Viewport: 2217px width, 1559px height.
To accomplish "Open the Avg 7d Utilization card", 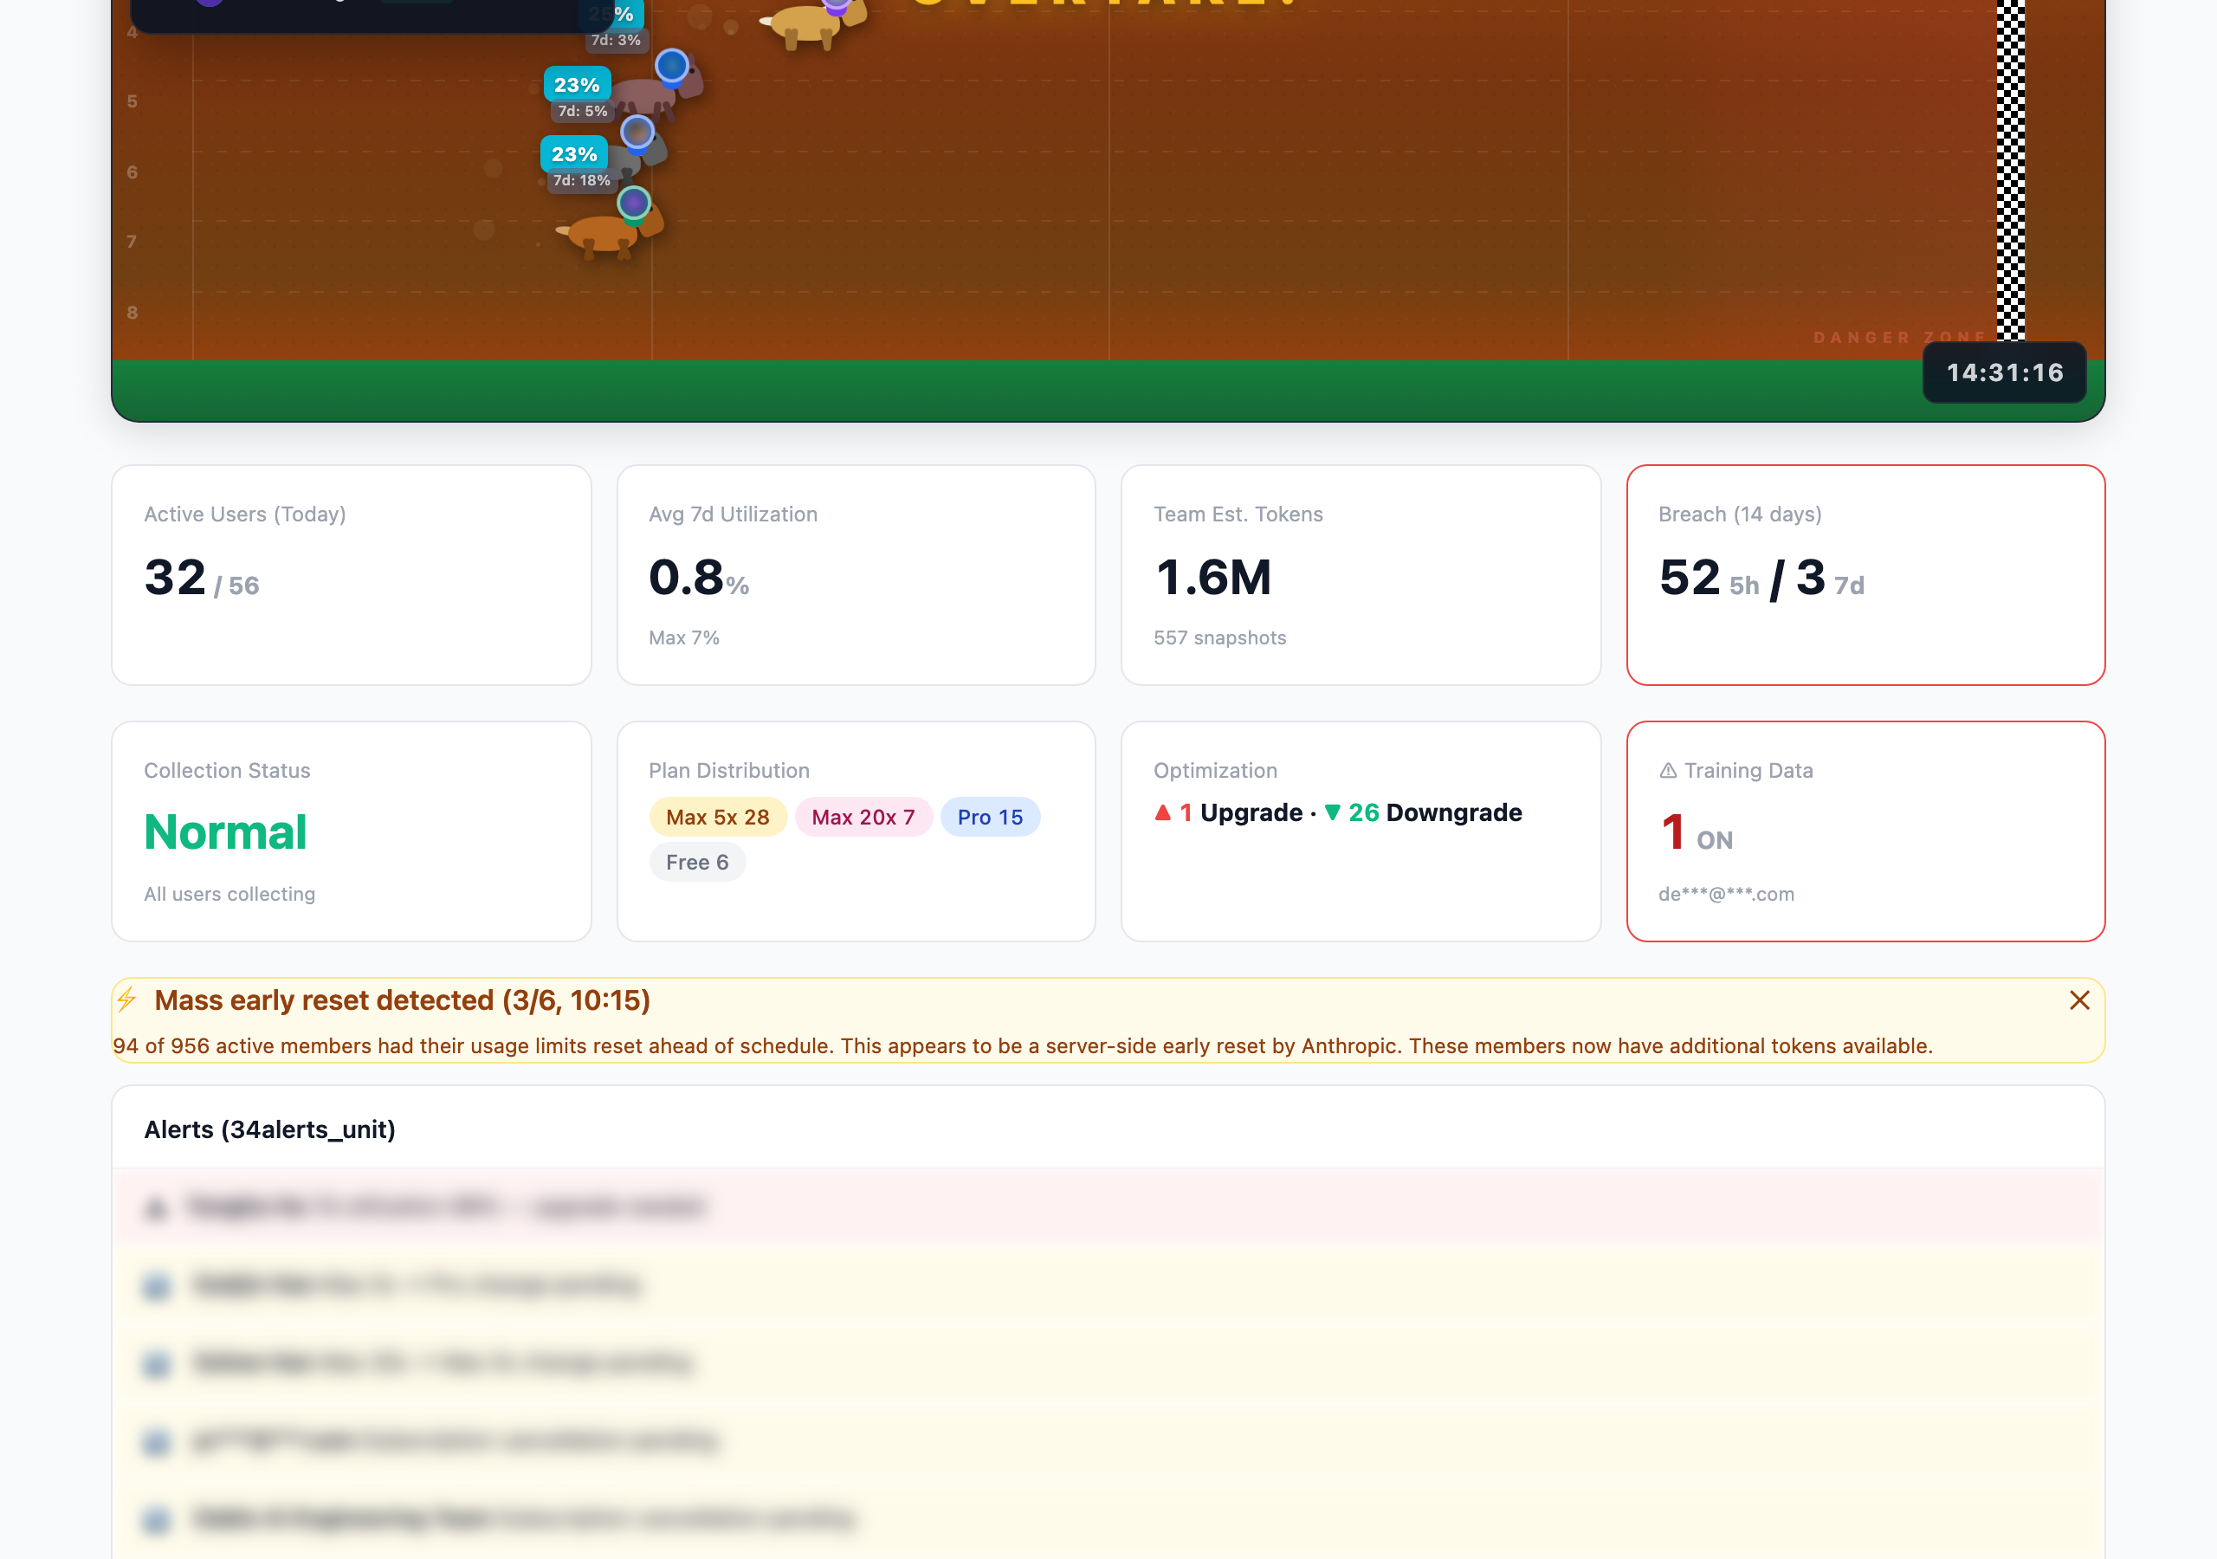I will [x=856, y=575].
